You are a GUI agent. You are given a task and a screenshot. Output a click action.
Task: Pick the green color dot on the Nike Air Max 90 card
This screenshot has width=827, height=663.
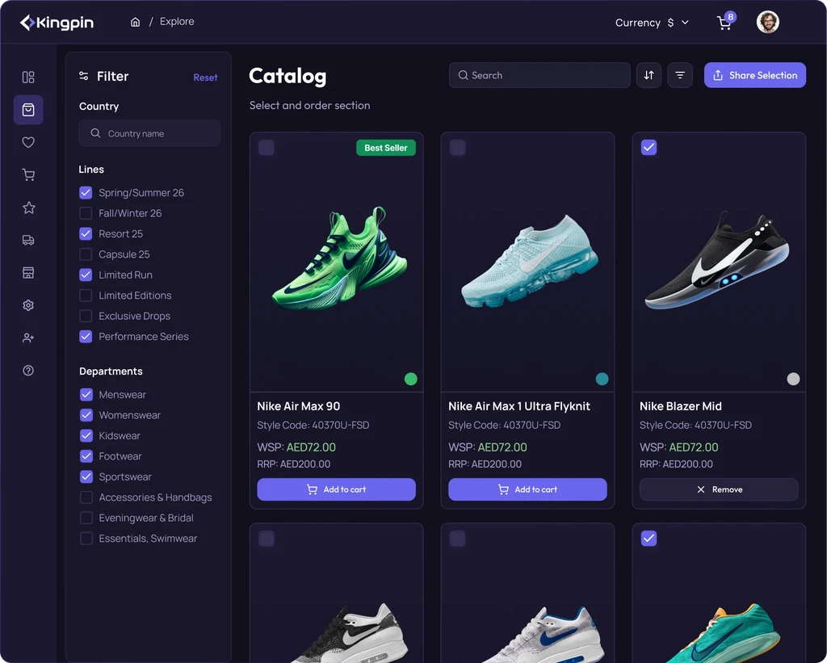(x=411, y=379)
